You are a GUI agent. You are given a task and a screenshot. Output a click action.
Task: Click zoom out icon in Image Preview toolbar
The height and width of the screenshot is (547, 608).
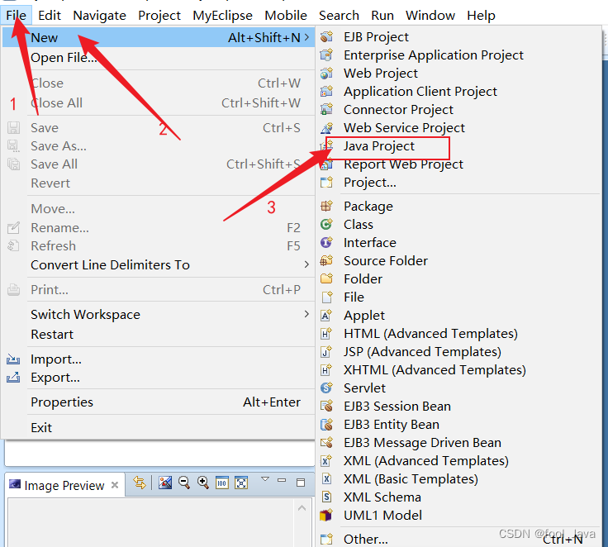click(x=184, y=483)
